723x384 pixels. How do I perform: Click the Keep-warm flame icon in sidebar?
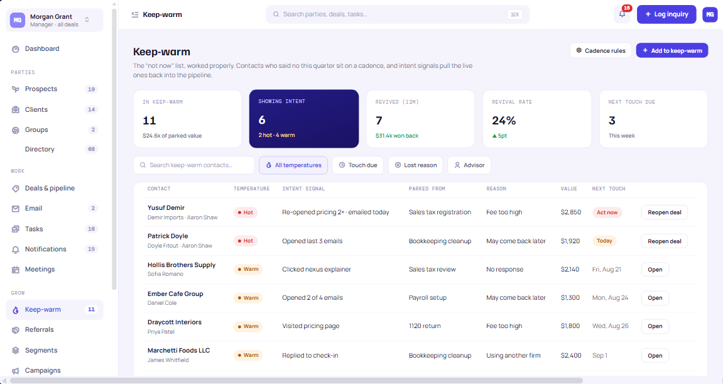click(16, 310)
